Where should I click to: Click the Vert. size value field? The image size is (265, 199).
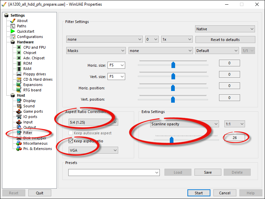(229, 74)
